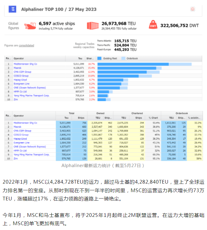
Task: Open the 'consolidated' link
Action: 26,46
